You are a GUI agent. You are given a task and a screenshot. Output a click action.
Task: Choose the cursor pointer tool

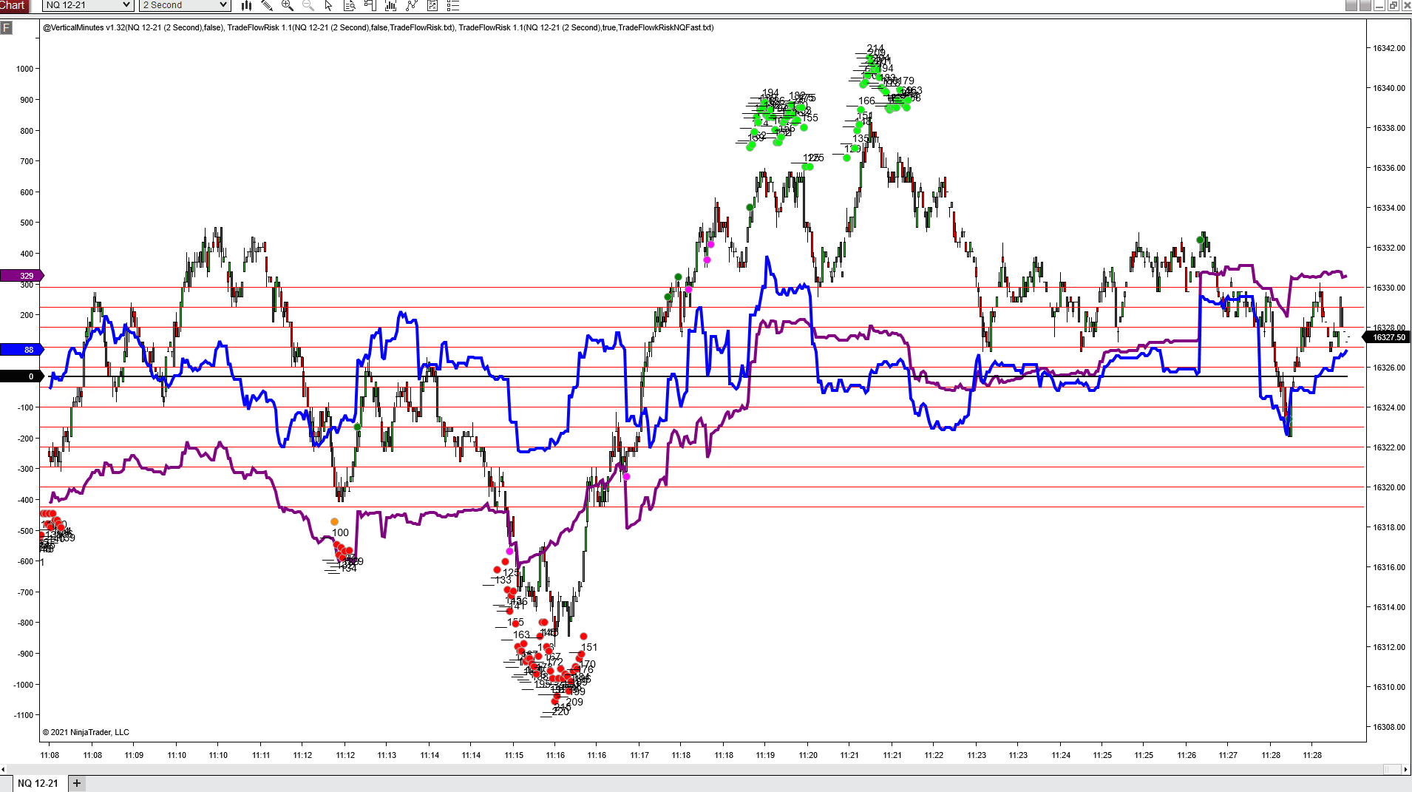point(329,6)
